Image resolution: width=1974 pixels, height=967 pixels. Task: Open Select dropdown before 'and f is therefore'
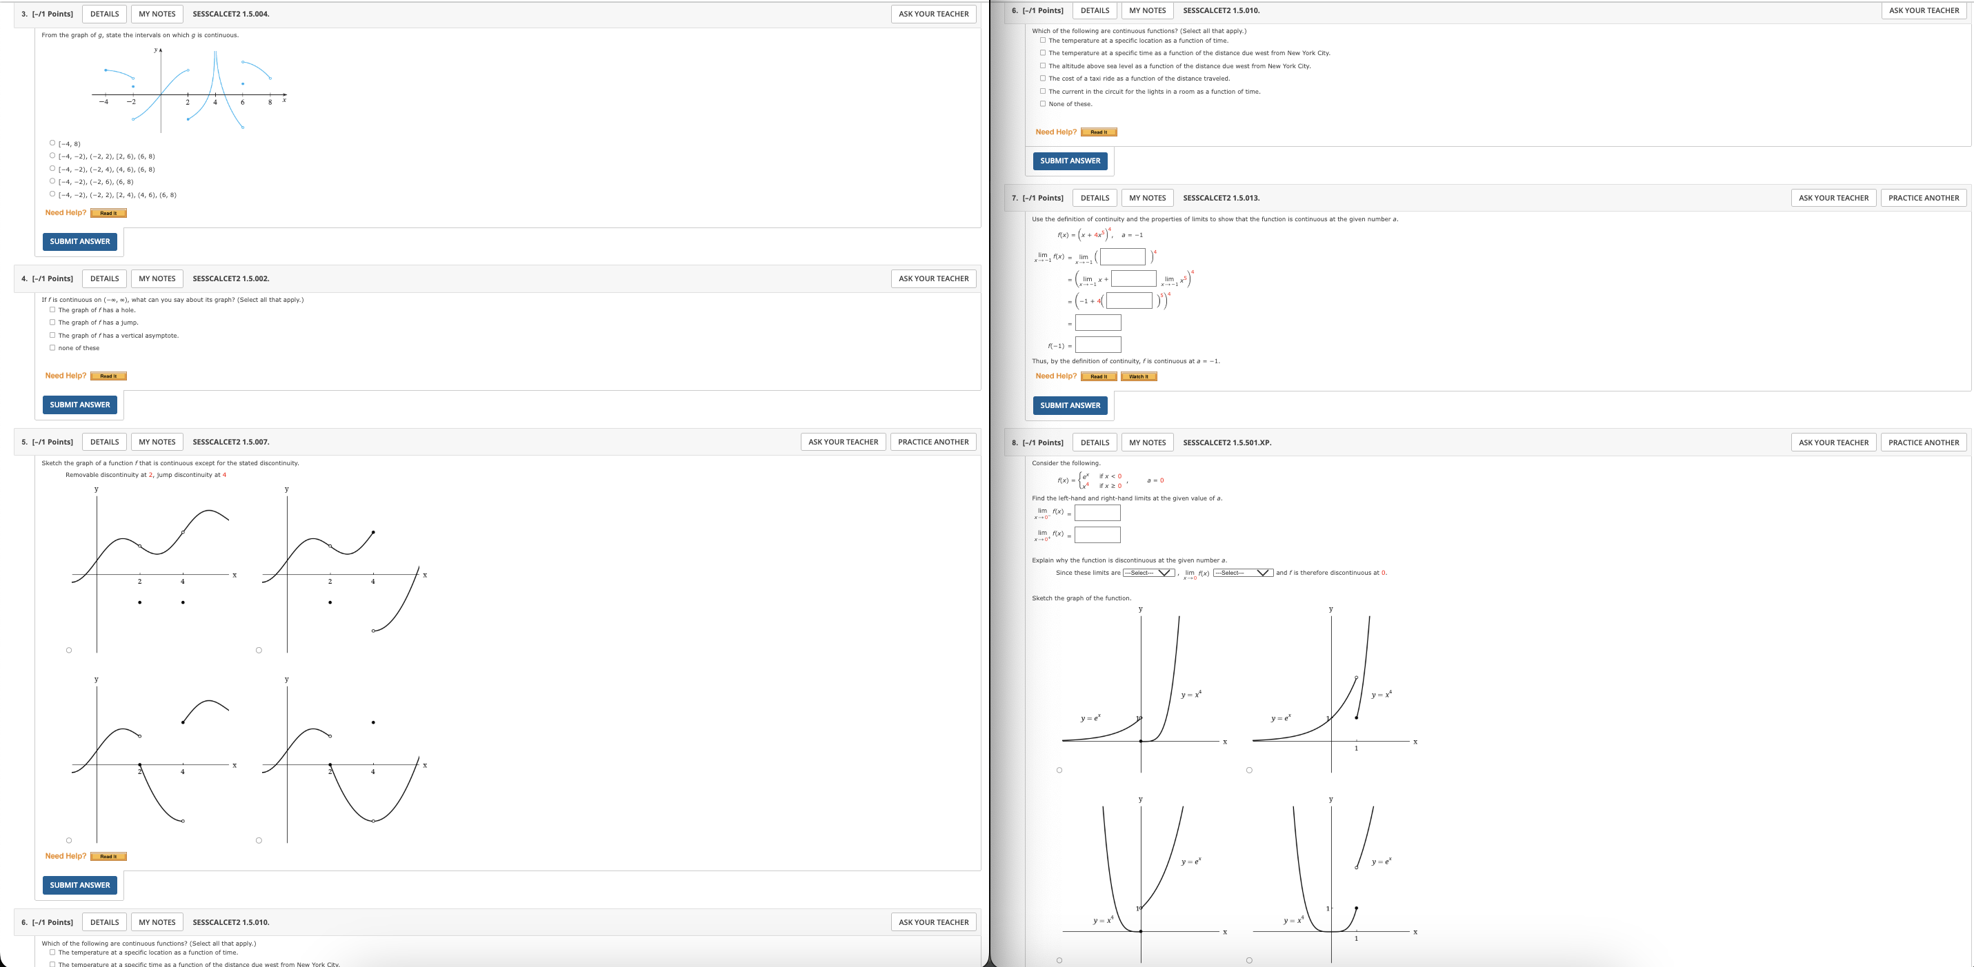pyautogui.click(x=1242, y=573)
